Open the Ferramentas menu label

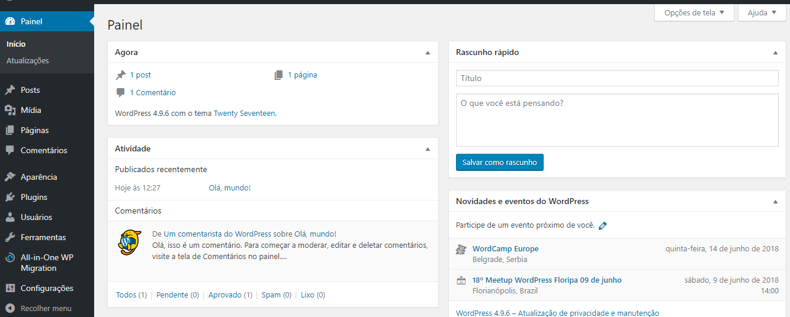tap(43, 237)
